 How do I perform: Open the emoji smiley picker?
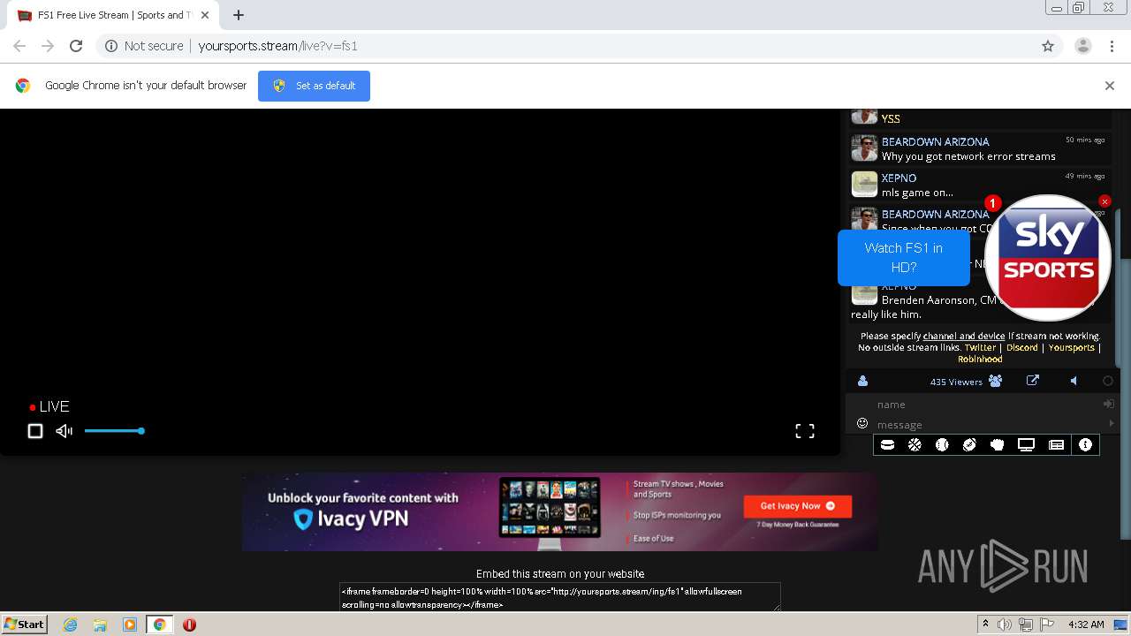862,423
